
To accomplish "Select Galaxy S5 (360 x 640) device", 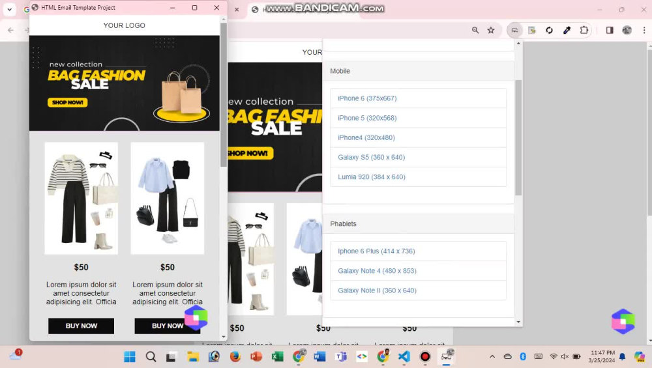I will click(x=419, y=157).
